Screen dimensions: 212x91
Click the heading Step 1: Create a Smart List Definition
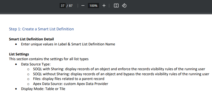click(x=41, y=29)
